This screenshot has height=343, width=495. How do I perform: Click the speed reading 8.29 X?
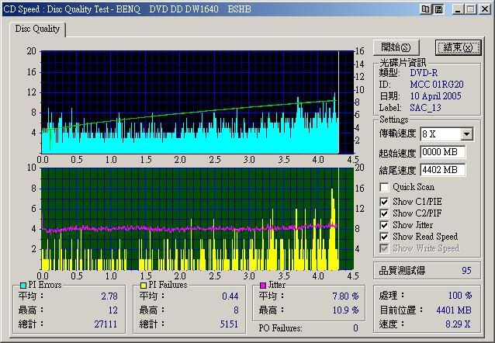pos(458,324)
